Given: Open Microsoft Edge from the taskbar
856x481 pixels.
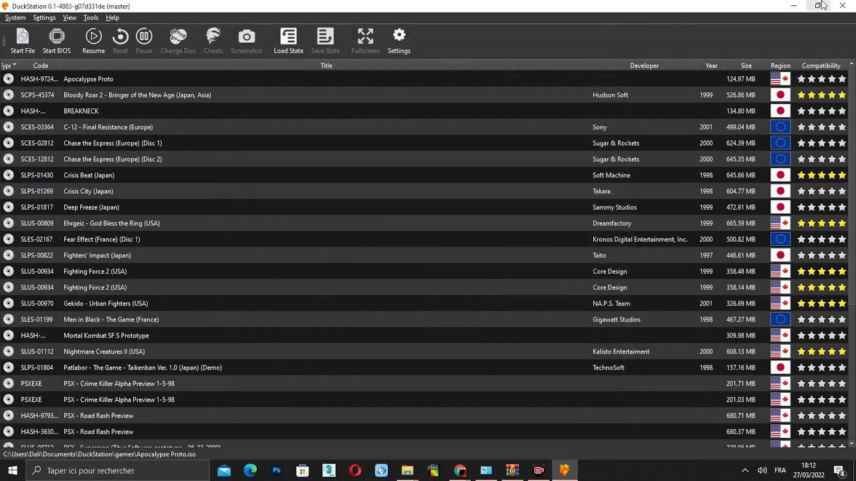Looking at the screenshot, I should [250, 470].
